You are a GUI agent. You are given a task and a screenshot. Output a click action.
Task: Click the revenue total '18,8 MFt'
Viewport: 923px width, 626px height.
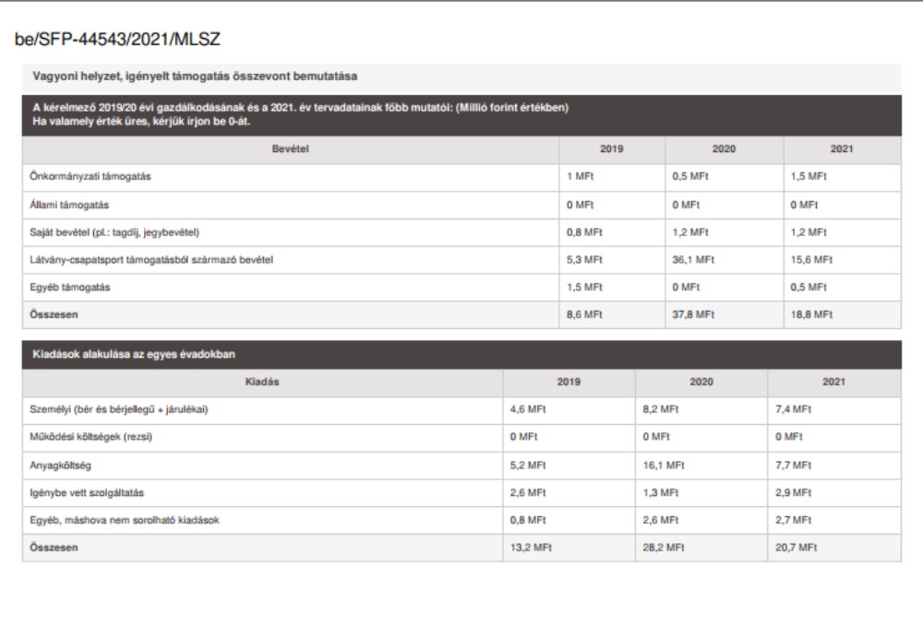(x=811, y=315)
